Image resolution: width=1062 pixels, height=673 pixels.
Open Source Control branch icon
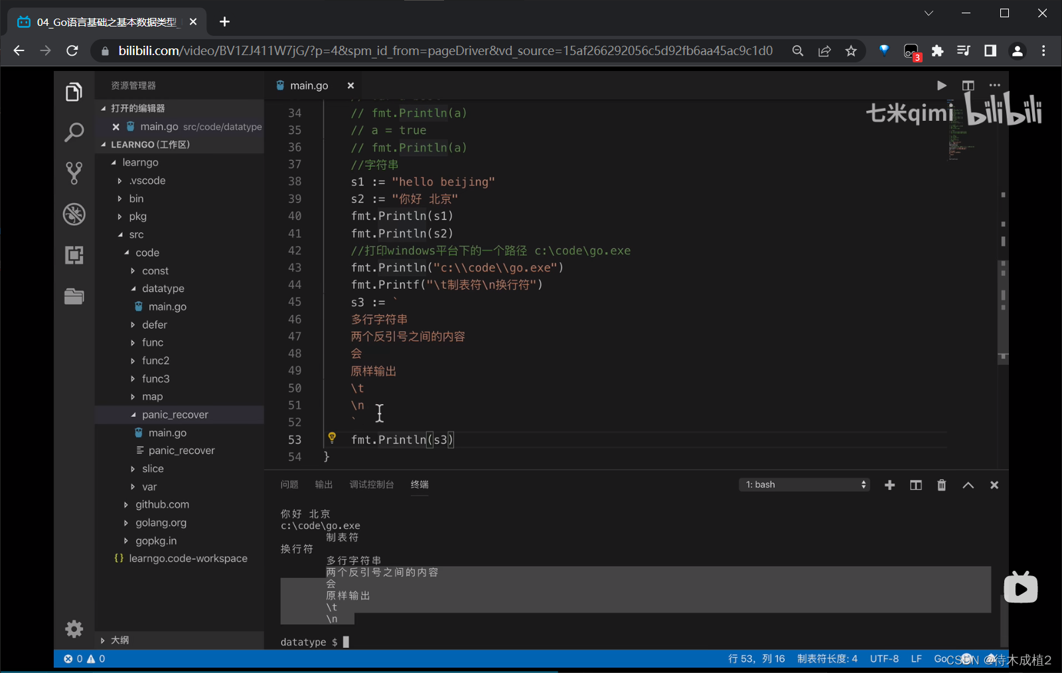coord(74,173)
